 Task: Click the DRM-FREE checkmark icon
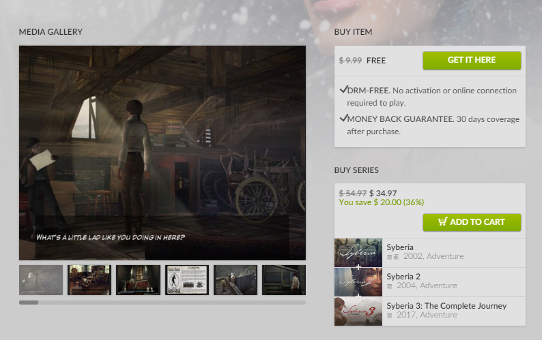coord(343,90)
